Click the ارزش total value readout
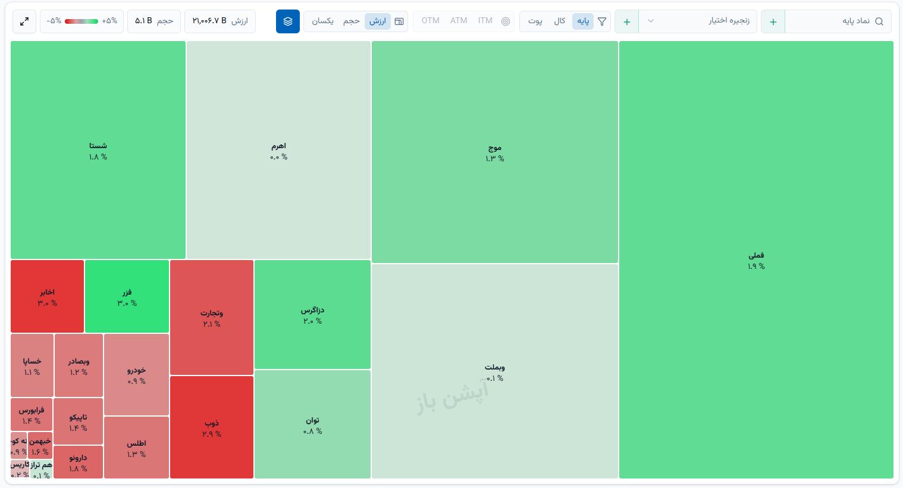 coord(220,21)
